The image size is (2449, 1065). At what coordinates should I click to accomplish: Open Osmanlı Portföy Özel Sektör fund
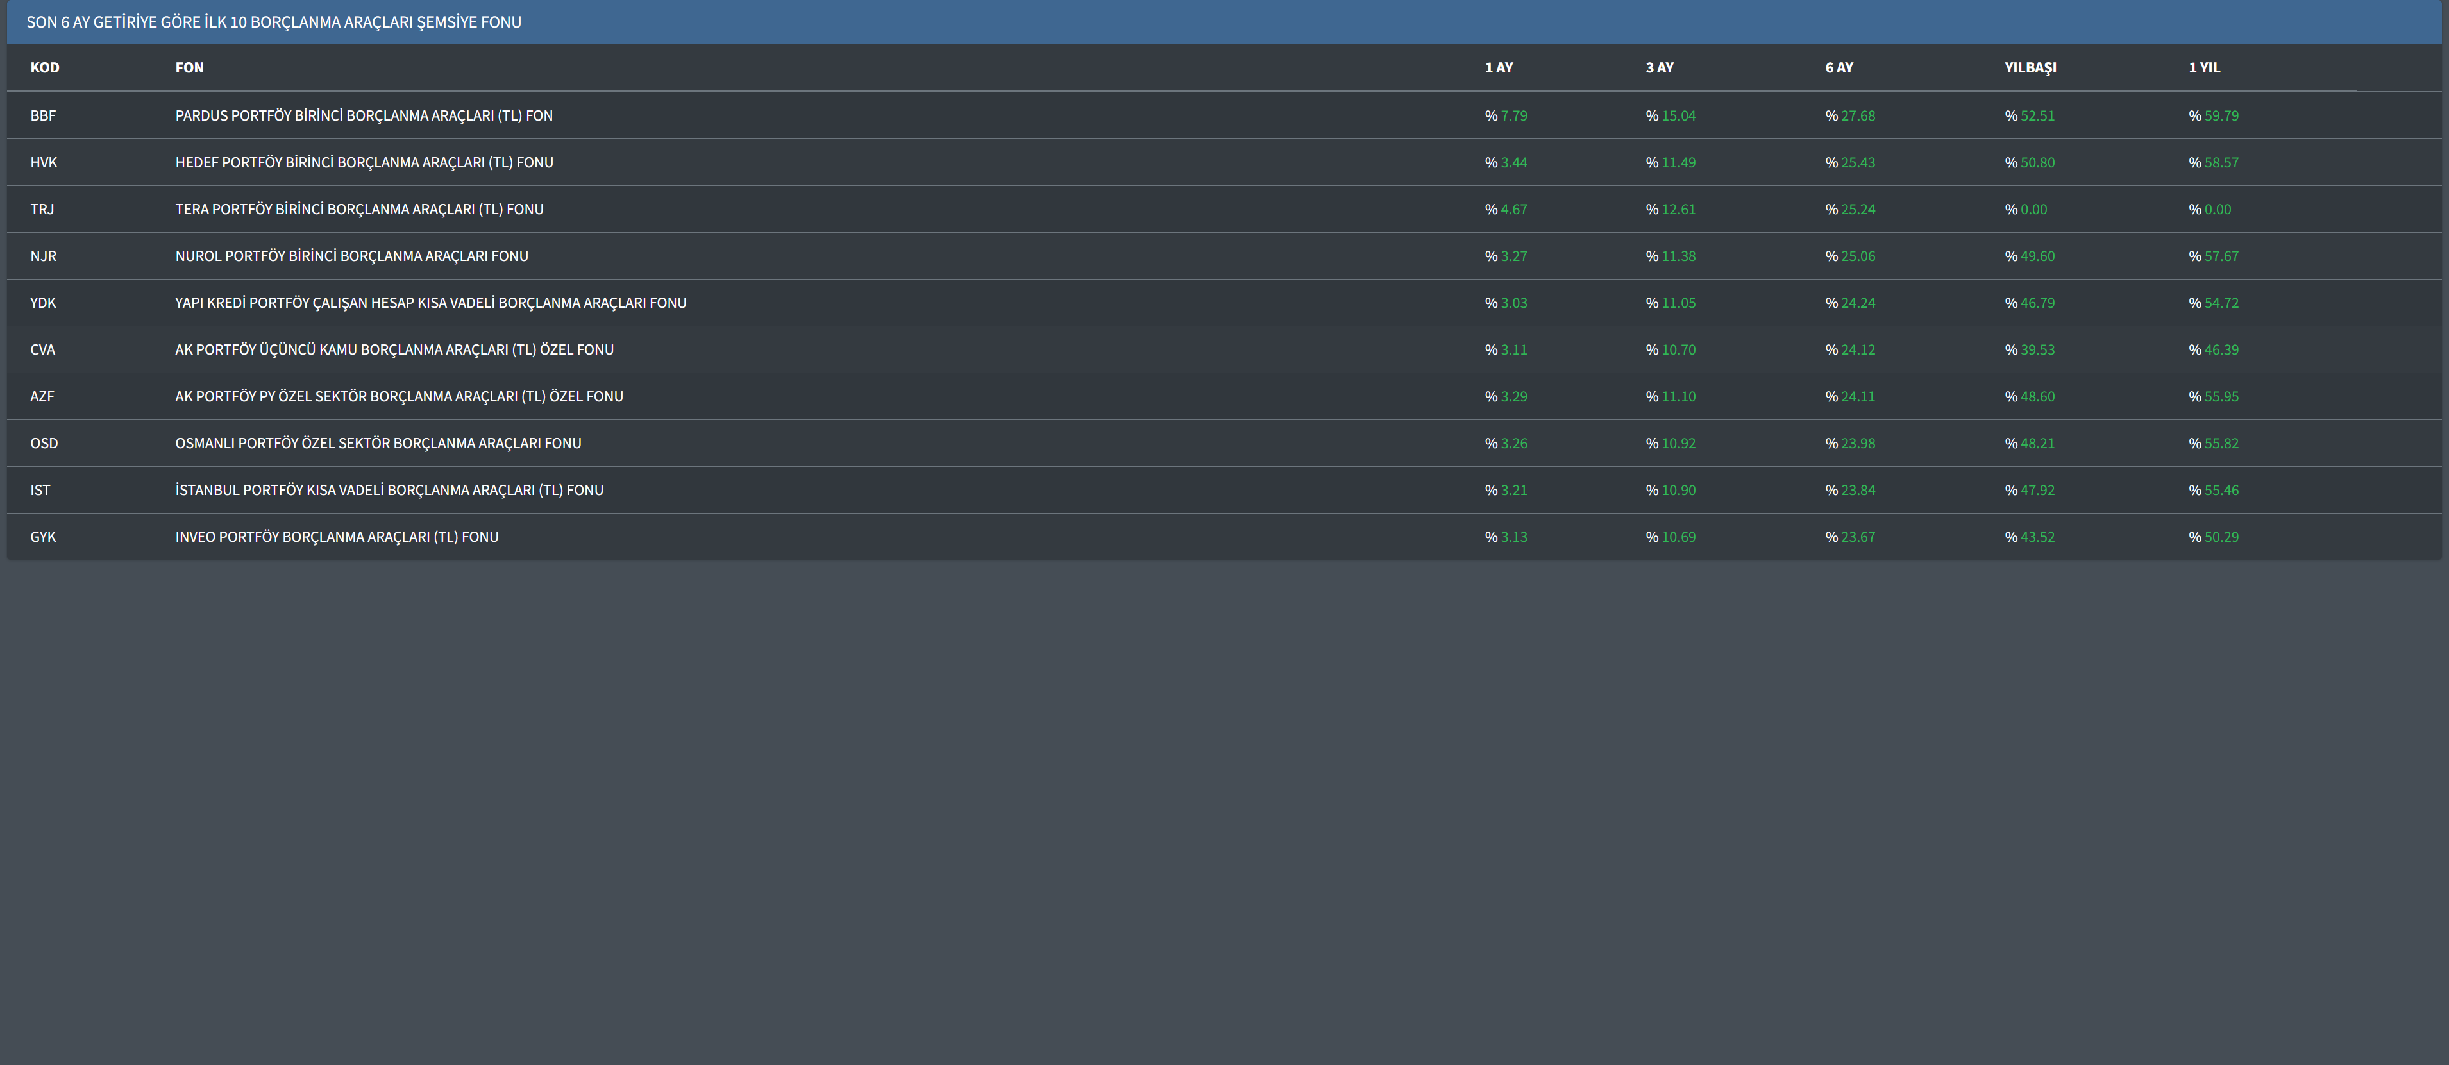coord(378,443)
